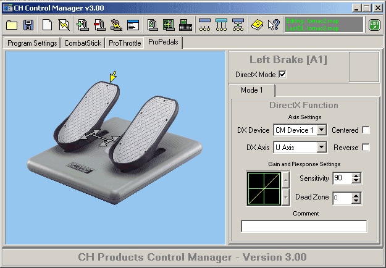
Task: Click the blue bar green-tree mode icon
Action: tap(238, 25)
